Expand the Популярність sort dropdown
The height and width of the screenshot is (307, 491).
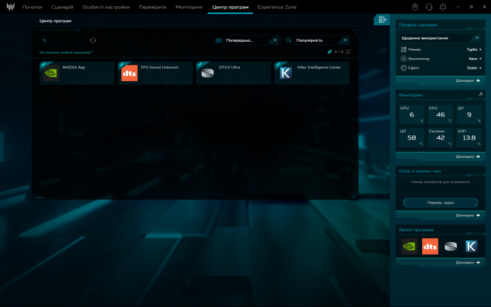click(321, 41)
